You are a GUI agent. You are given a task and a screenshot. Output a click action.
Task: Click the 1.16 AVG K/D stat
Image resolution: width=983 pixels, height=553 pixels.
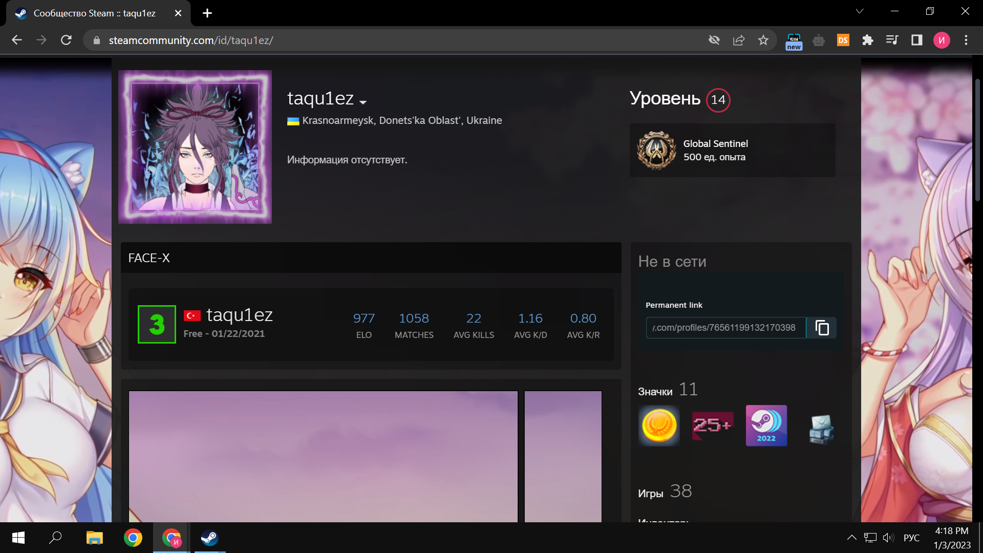pos(530,325)
